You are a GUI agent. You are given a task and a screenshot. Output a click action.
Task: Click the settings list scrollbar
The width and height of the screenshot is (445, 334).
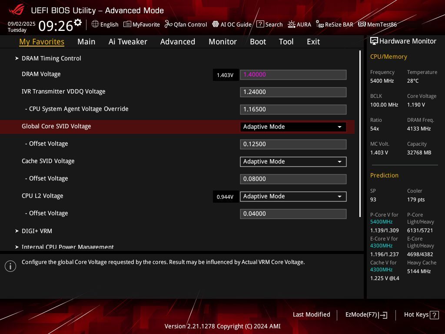click(x=360, y=134)
